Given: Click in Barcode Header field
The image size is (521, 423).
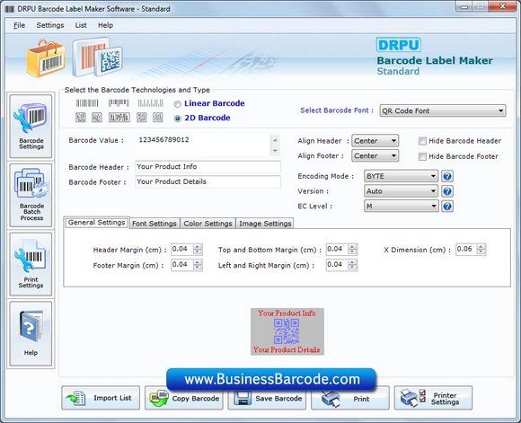Looking at the screenshot, I should pyautogui.click(x=208, y=167).
